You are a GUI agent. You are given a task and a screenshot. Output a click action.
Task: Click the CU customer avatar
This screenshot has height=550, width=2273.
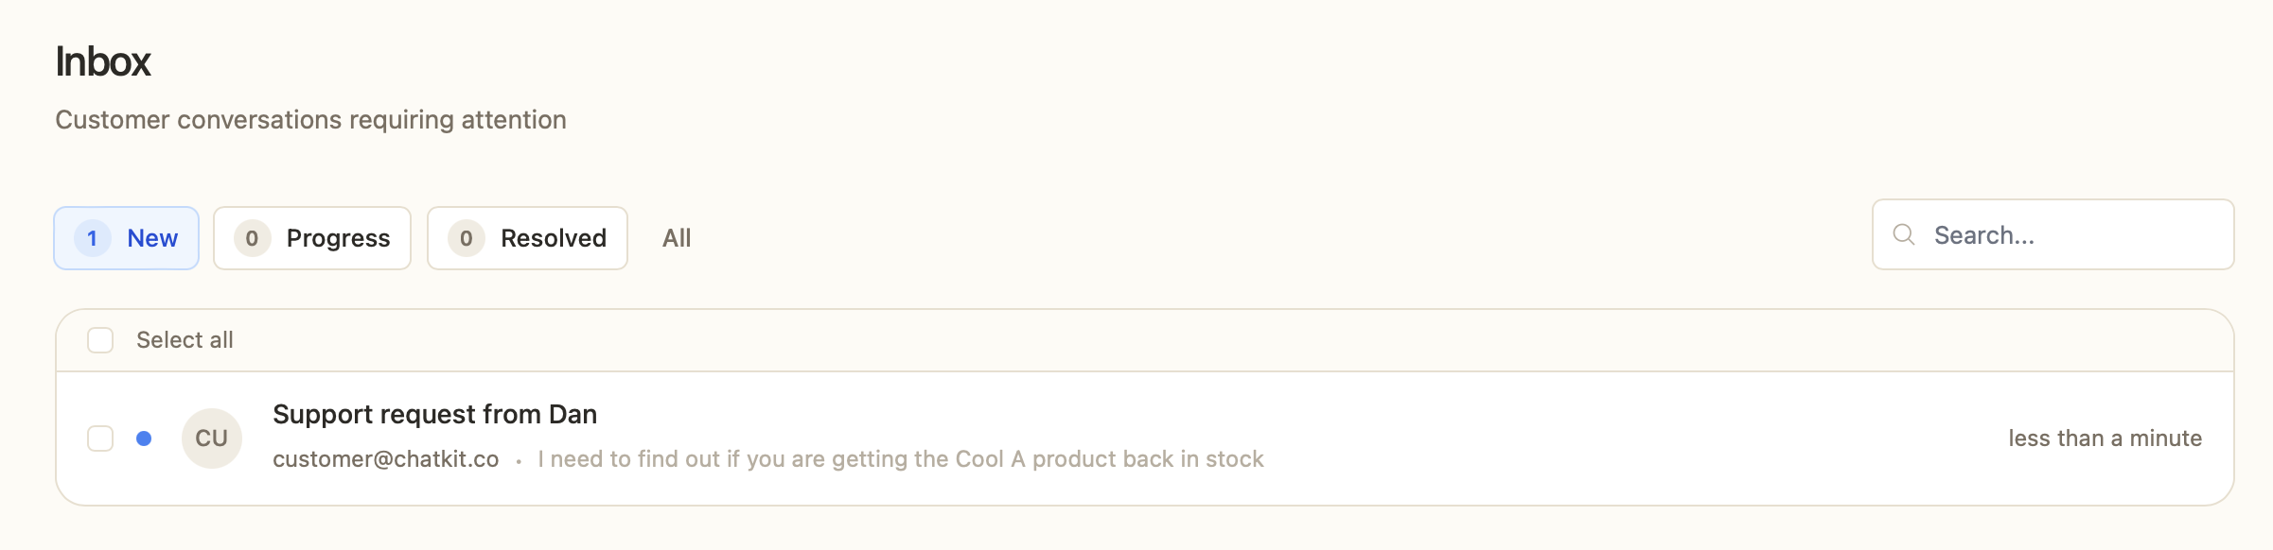(x=212, y=438)
